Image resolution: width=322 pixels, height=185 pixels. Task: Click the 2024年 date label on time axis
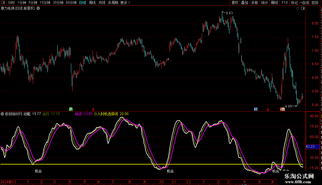[6, 182]
